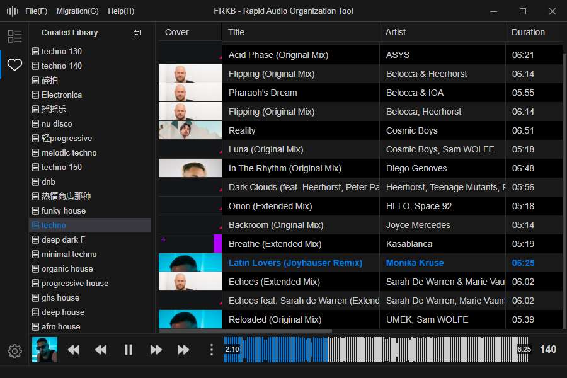The image size is (567, 378).
Task: Open the player more options menu
Action: (212, 350)
